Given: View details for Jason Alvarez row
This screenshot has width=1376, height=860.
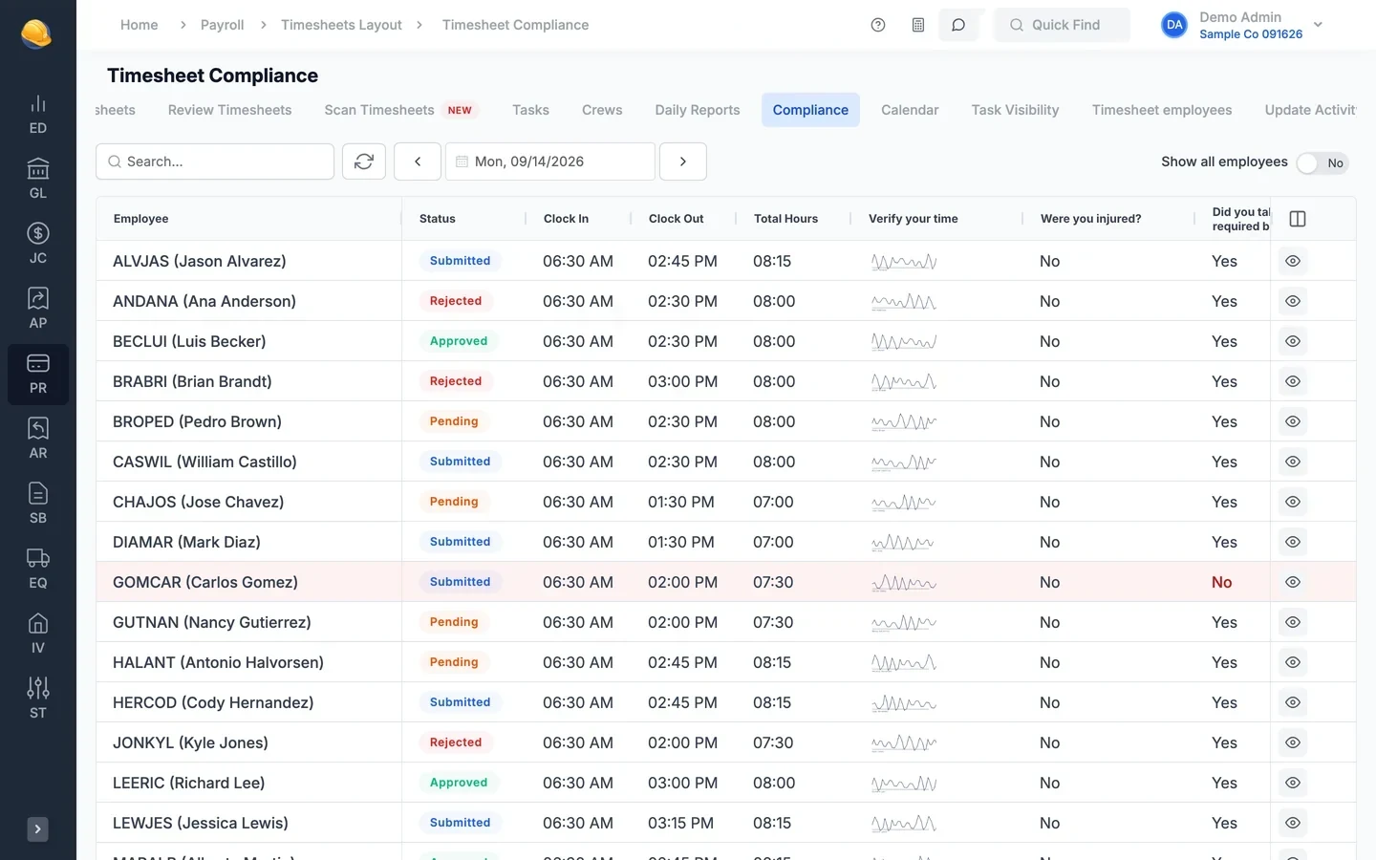Looking at the screenshot, I should coord(1293,261).
